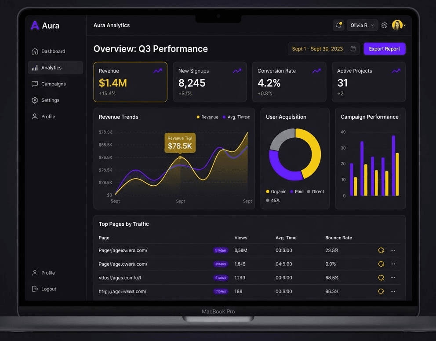Select Analytics in the sidebar
436x341 pixels.
55,68
